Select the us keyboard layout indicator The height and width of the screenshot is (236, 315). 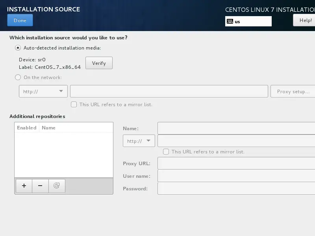[x=248, y=21]
